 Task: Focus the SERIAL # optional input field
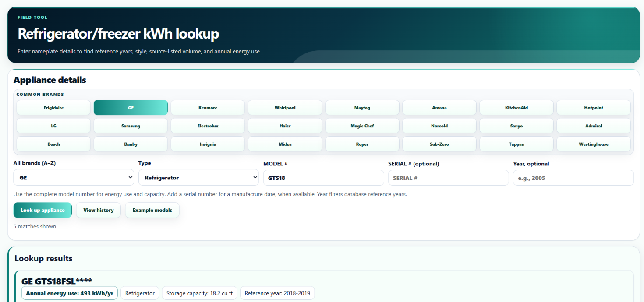coord(448,178)
